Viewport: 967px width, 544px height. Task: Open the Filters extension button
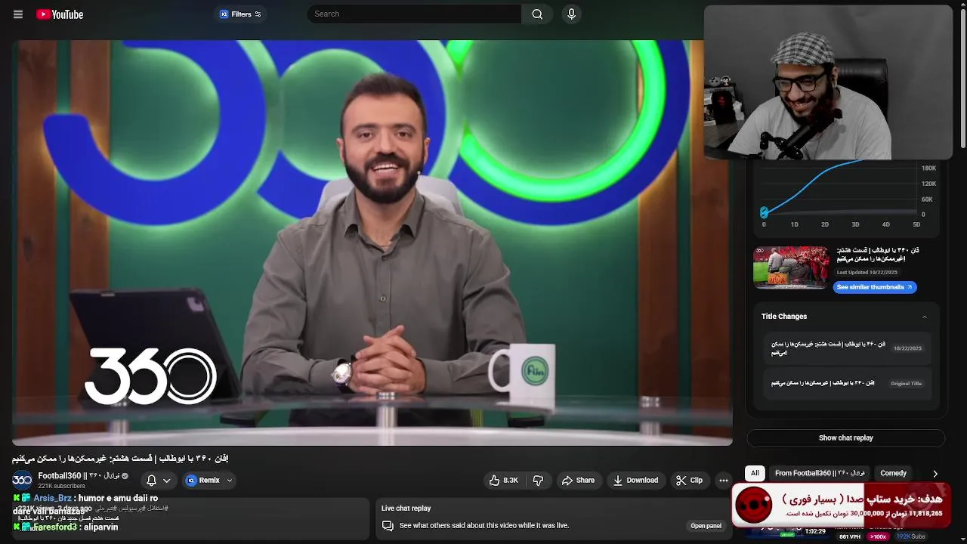(x=240, y=14)
